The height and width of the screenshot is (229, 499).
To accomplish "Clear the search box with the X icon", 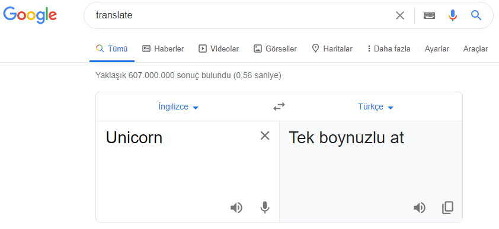I will pyautogui.click(x=399, y=15).
